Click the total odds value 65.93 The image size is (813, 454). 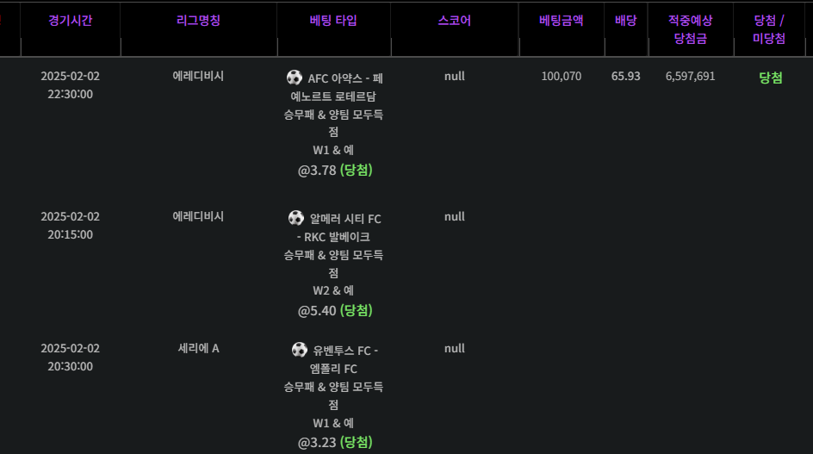pyautogui.click(x=626, y=77)
